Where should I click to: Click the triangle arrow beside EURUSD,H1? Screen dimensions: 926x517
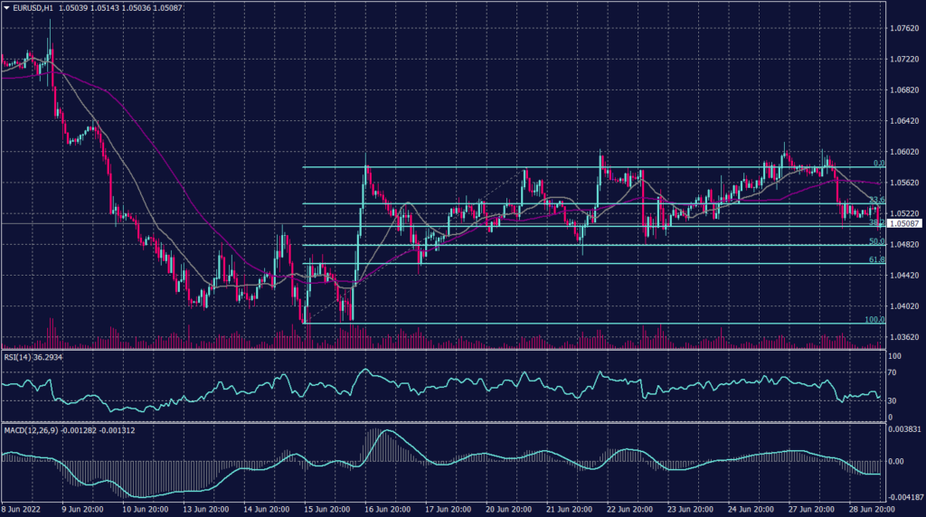click(x=6, y=7)
